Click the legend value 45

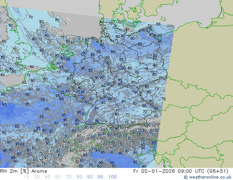pyautogui.click(x=47, y=177)
